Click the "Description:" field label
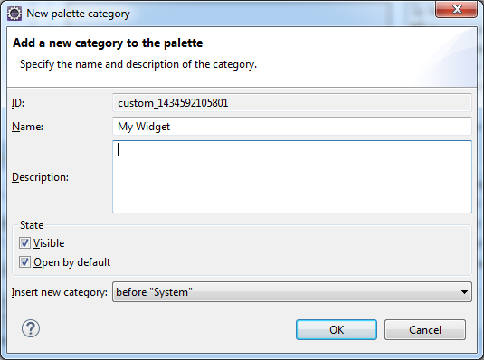This screenshot has width=484, height=360. click(40, 177)
